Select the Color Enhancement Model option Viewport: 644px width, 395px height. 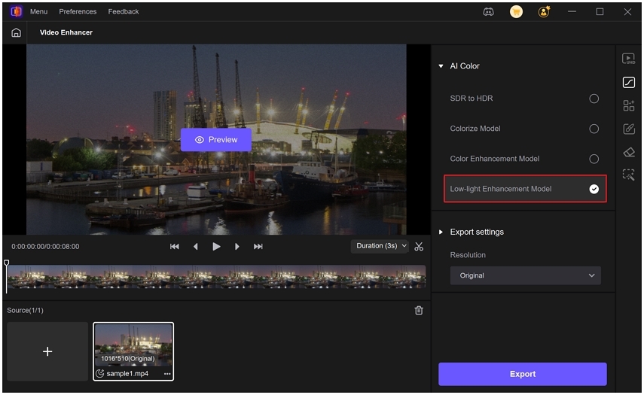pos(594,159)
